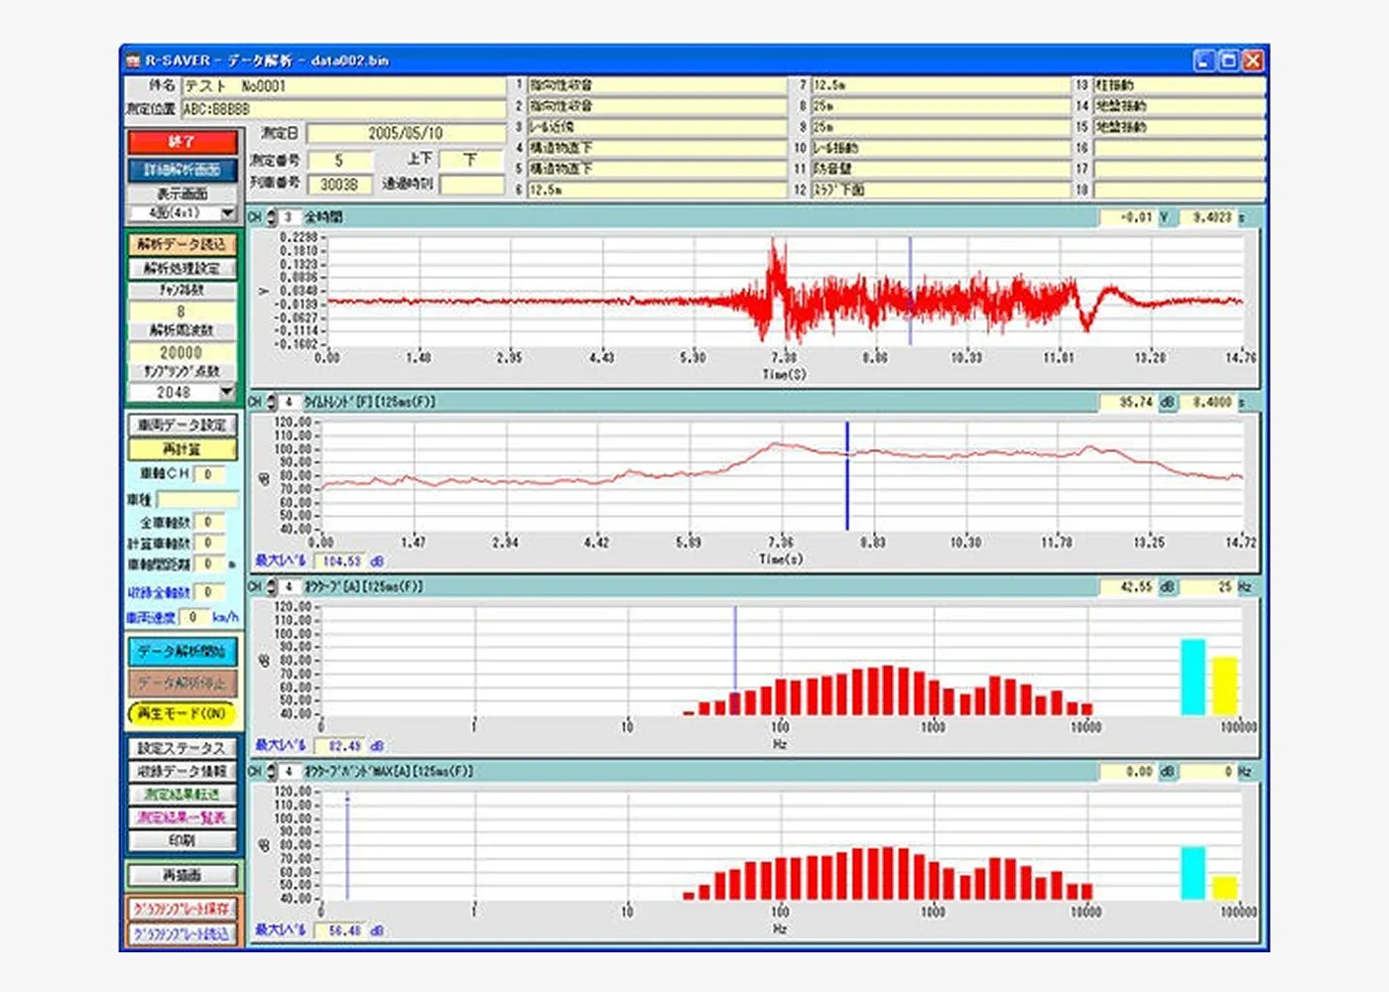
Task: Toggle the 再生モード(ON) playback mode button
Action: 182,713
